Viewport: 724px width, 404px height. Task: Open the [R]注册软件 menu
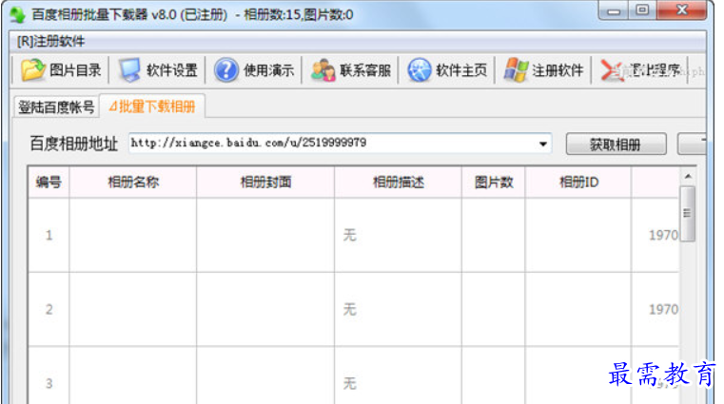point(50,42)
